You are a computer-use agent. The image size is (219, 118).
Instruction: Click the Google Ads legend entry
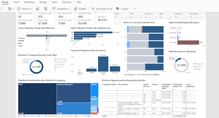[x=199, y=64]
